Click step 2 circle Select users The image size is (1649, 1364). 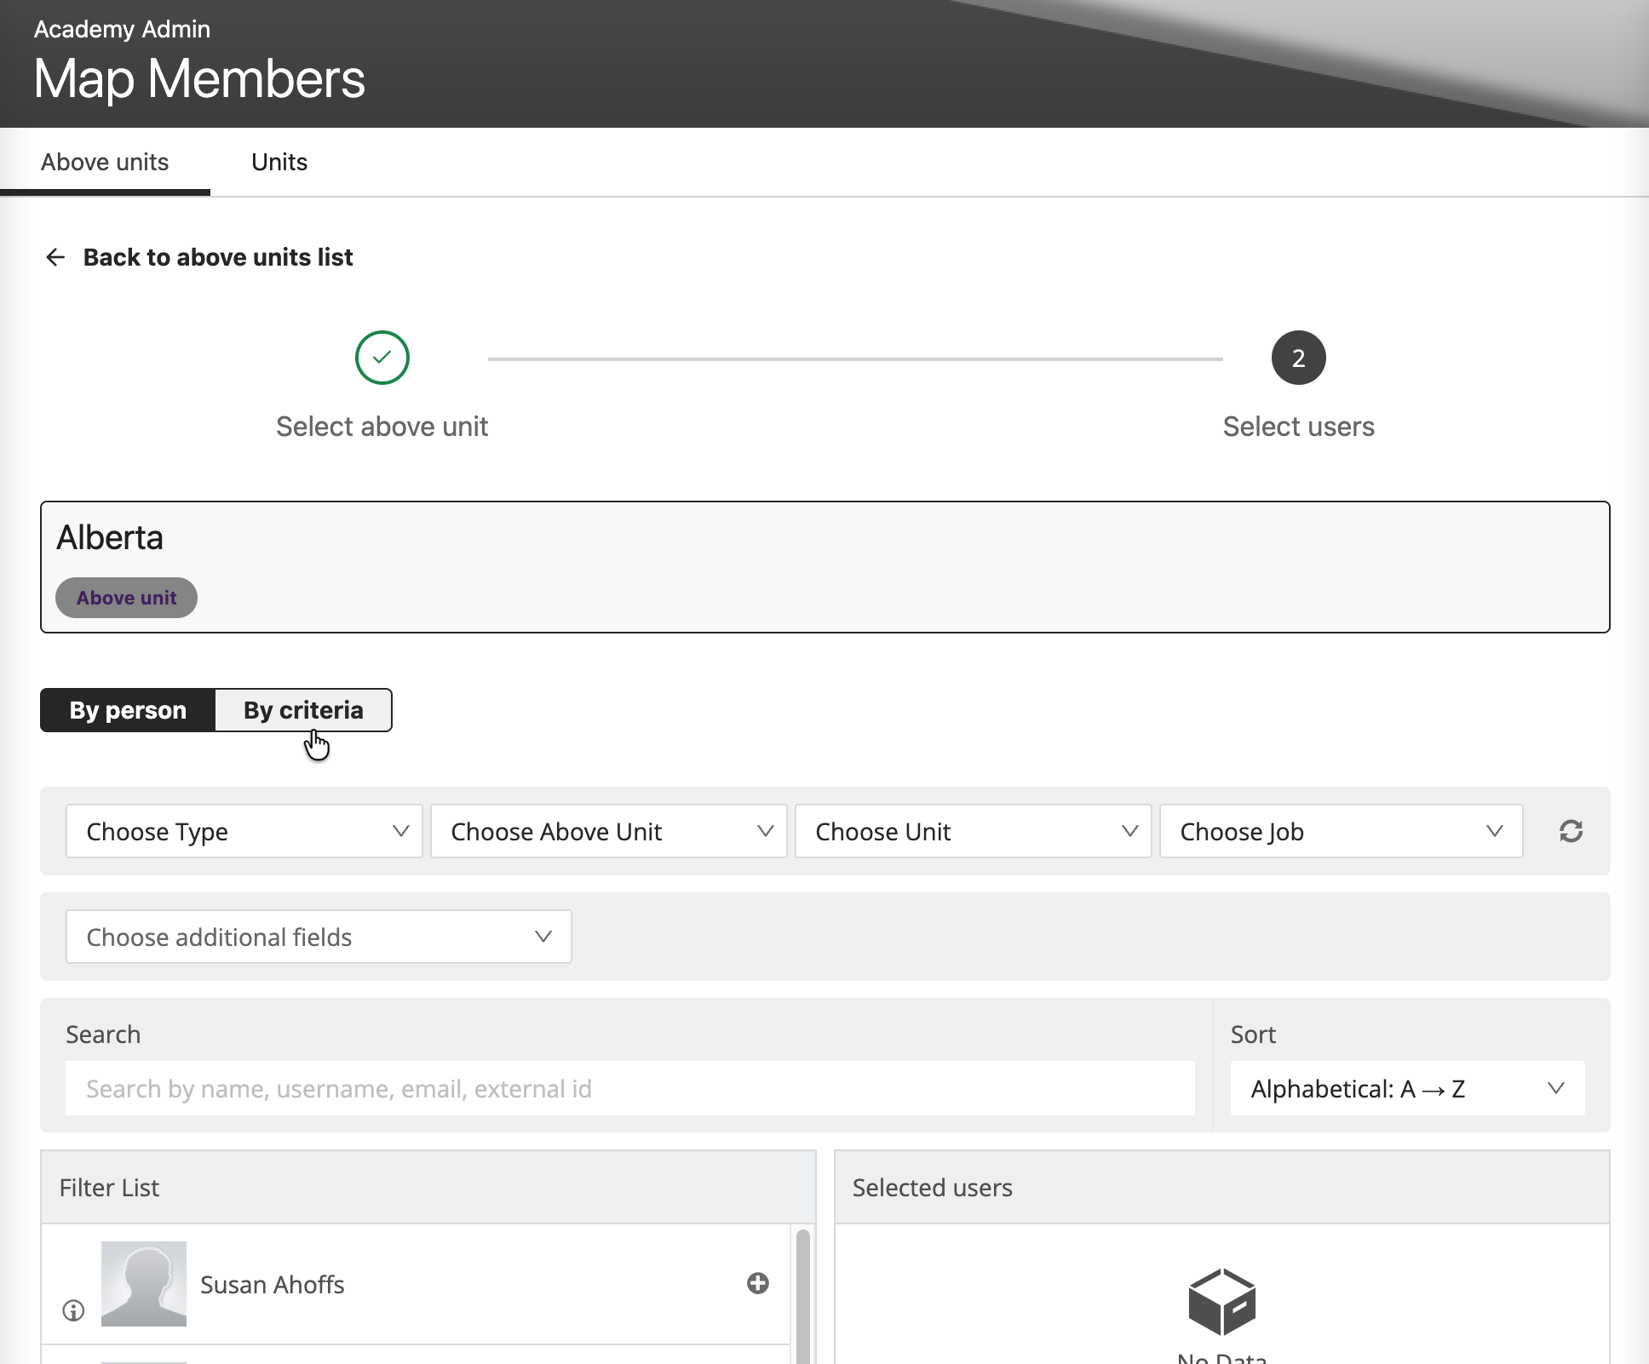[1297, 358]
